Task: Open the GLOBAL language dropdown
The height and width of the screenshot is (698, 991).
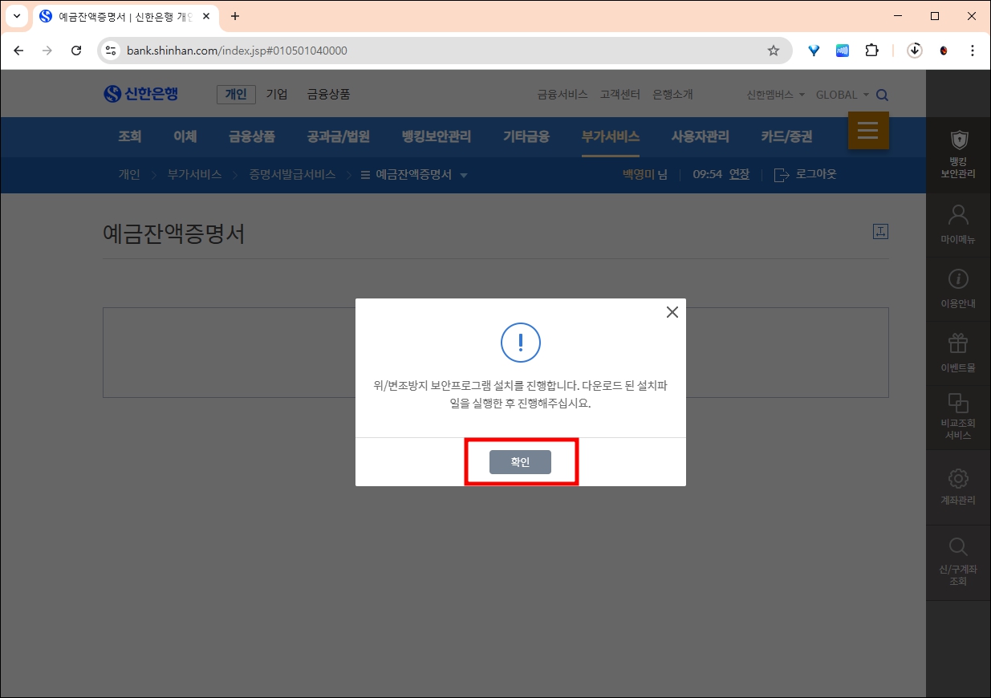Action: 841,94
